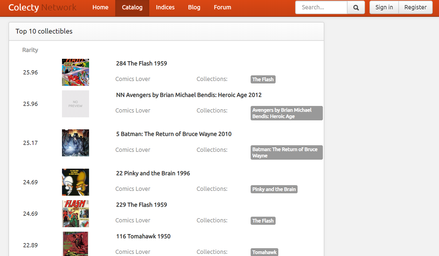Open 22 Pinky and the Brain 1996 title
This screenshot has width=439, height=256.
pos(153,173)
